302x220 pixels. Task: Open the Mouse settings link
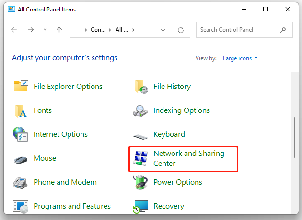pos(45,158)
